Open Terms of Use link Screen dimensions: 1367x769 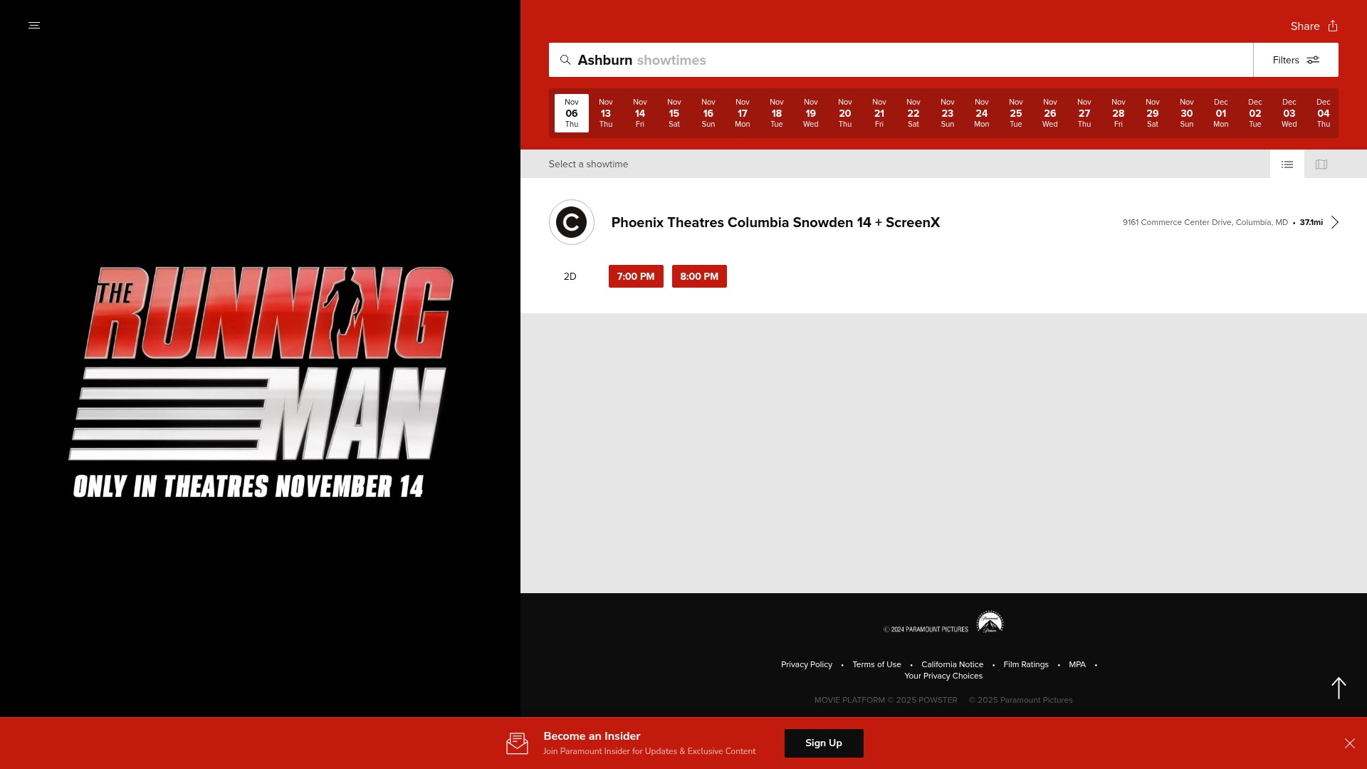pyautogui.click(x=876, y=664)
